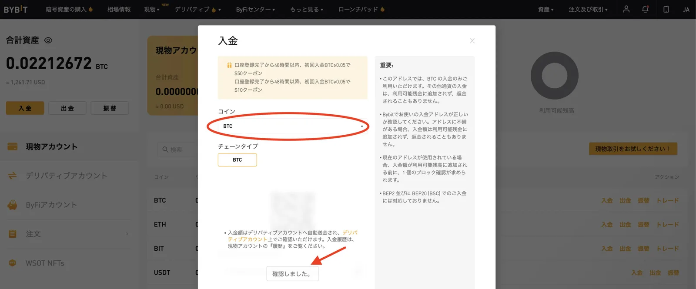Expand 資産 dropdown in header
The width and height of the screenshot is (696, 289).
click(x=546, y=10)
